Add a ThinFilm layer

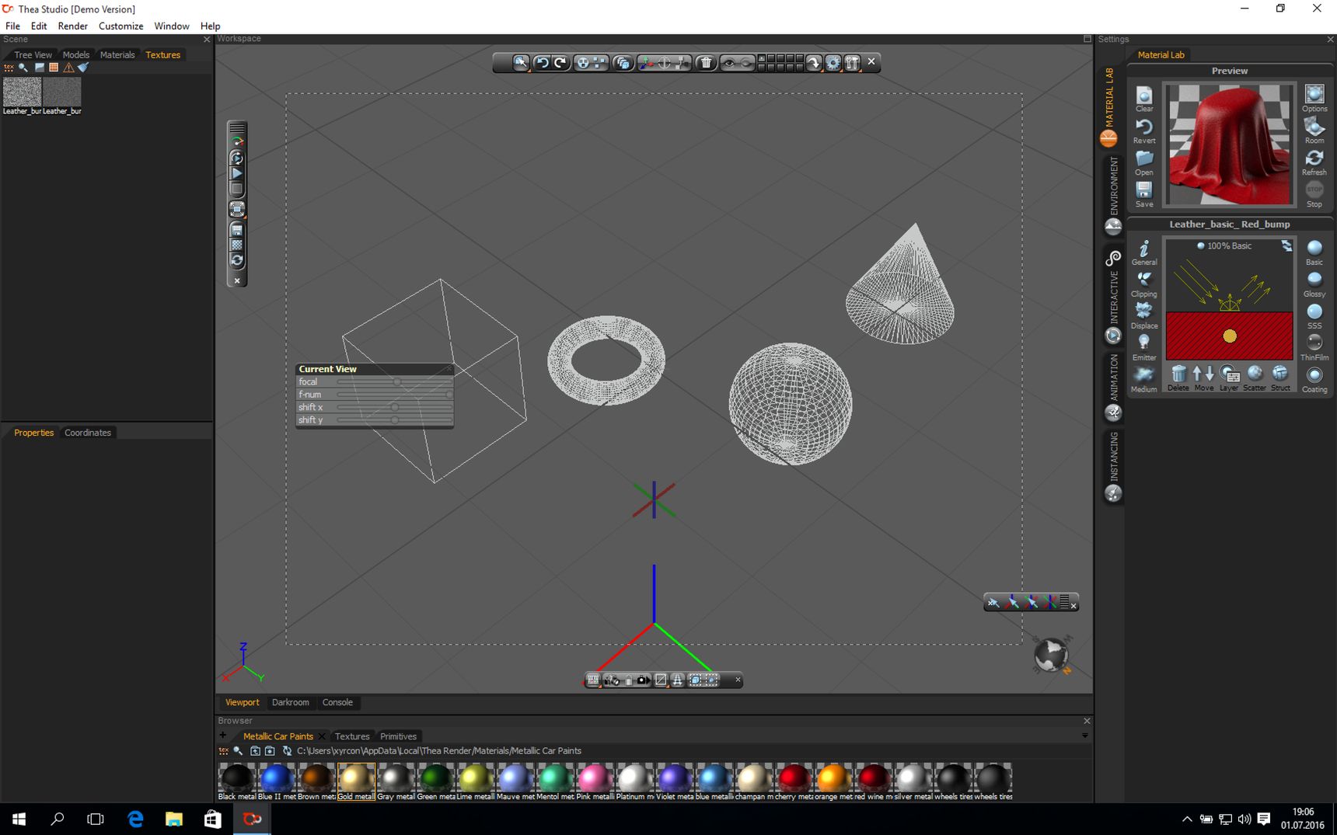coord(1314,347)
